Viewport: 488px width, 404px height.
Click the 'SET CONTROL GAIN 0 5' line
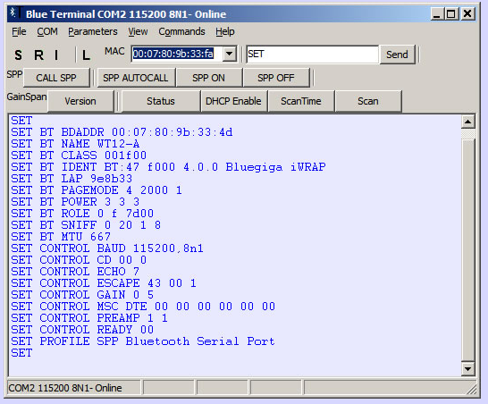[82, 295]
